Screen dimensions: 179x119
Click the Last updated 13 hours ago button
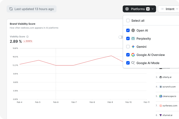point(32,9)
